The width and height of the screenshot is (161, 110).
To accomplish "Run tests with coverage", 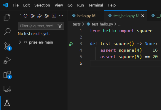I will click(x=47, y=16).
